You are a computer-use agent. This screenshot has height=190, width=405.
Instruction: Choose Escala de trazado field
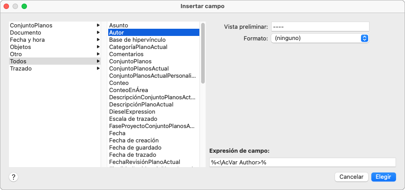click(133, 119)
